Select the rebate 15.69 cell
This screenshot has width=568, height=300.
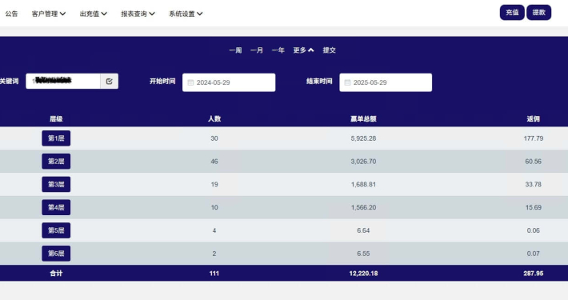[x=534, y=208]
